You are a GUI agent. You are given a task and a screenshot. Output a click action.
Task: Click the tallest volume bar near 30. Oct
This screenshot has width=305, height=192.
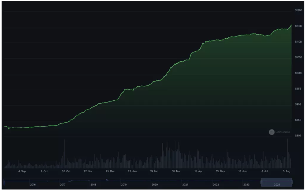(64, 154)
